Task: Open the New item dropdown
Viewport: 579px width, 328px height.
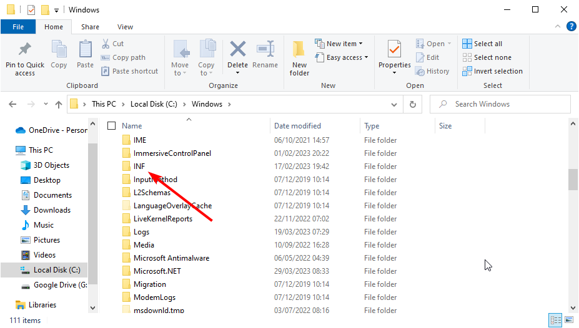Action: pos(339,44)
